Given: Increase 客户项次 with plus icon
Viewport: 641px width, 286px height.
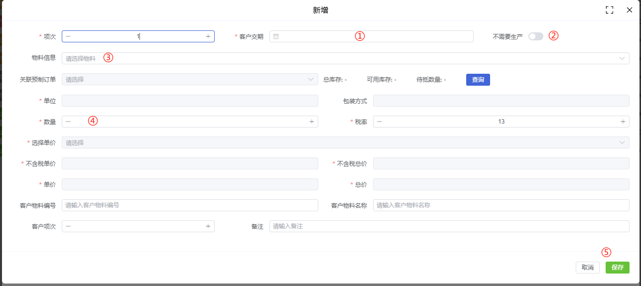Looking at the screenshot, I should (x=208, y=226).
